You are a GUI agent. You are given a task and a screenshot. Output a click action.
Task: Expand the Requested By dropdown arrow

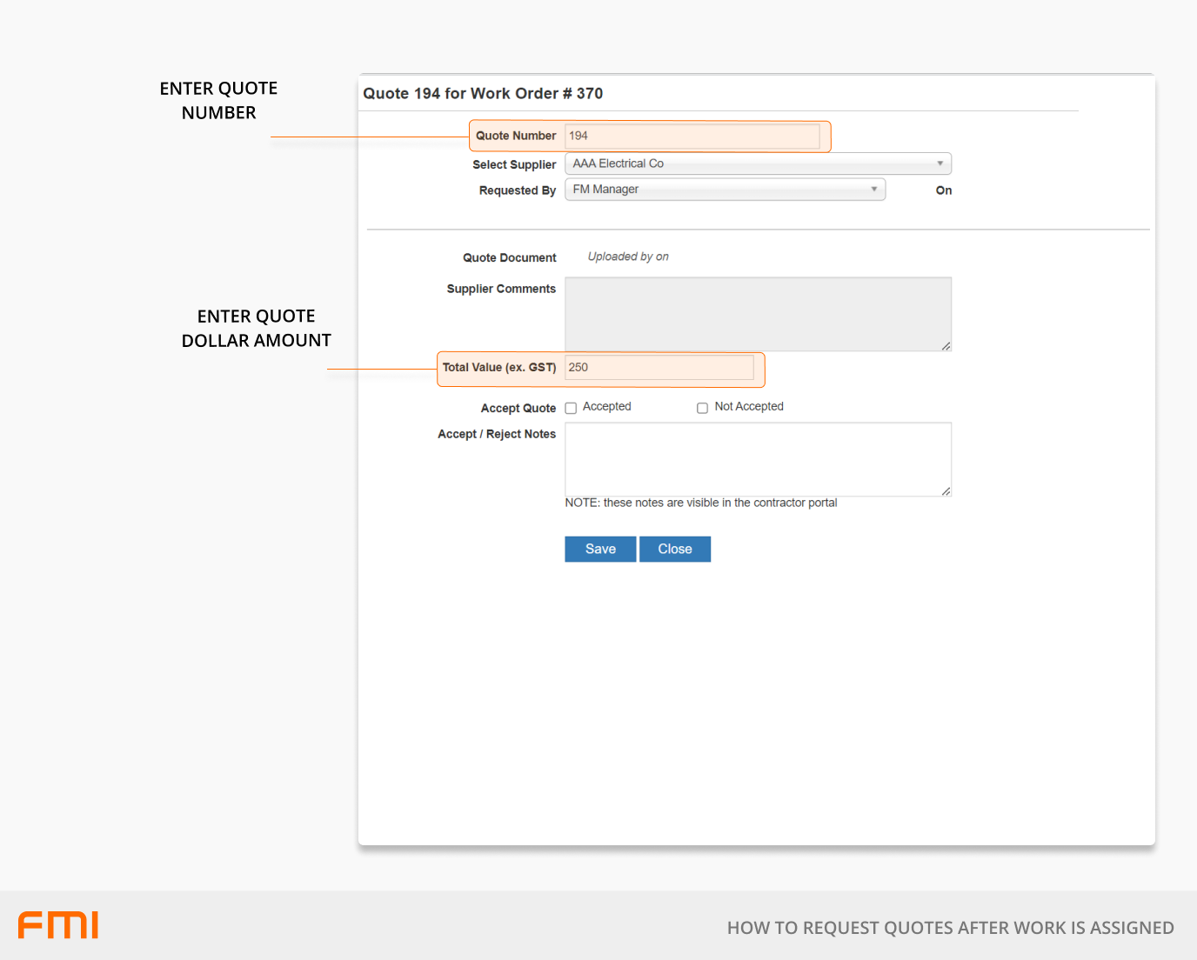pyautogui.click(x=873, y=190)
